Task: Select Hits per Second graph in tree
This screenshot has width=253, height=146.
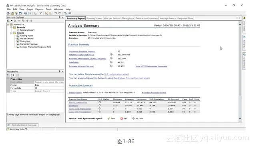Action: (27, 38)
